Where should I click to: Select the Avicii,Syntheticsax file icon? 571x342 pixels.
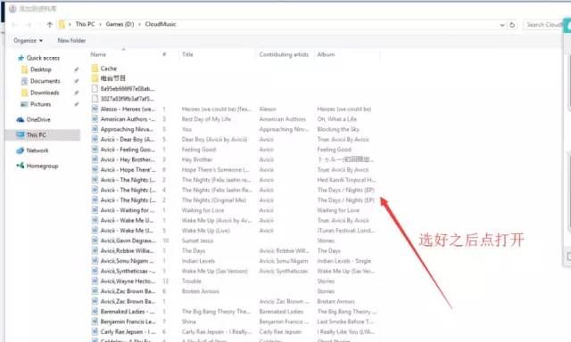(x=95, y=271)
